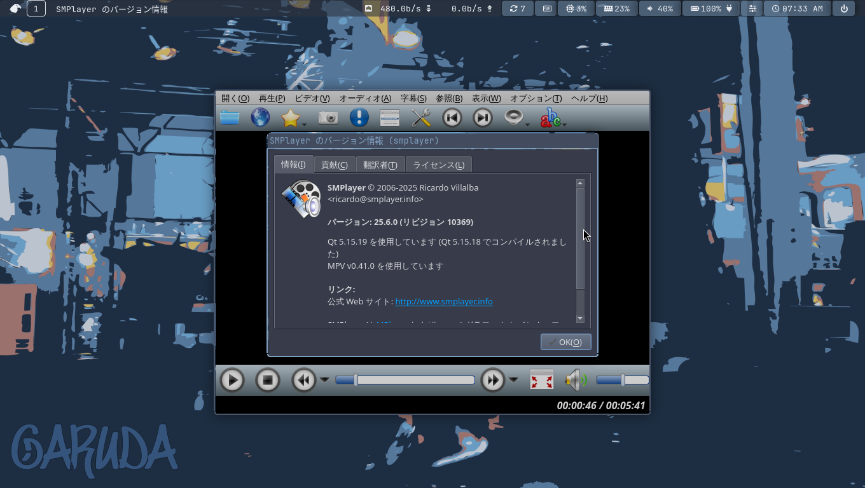
Task: Click the CPU usage 3% indicator
Action: point(576,9)
